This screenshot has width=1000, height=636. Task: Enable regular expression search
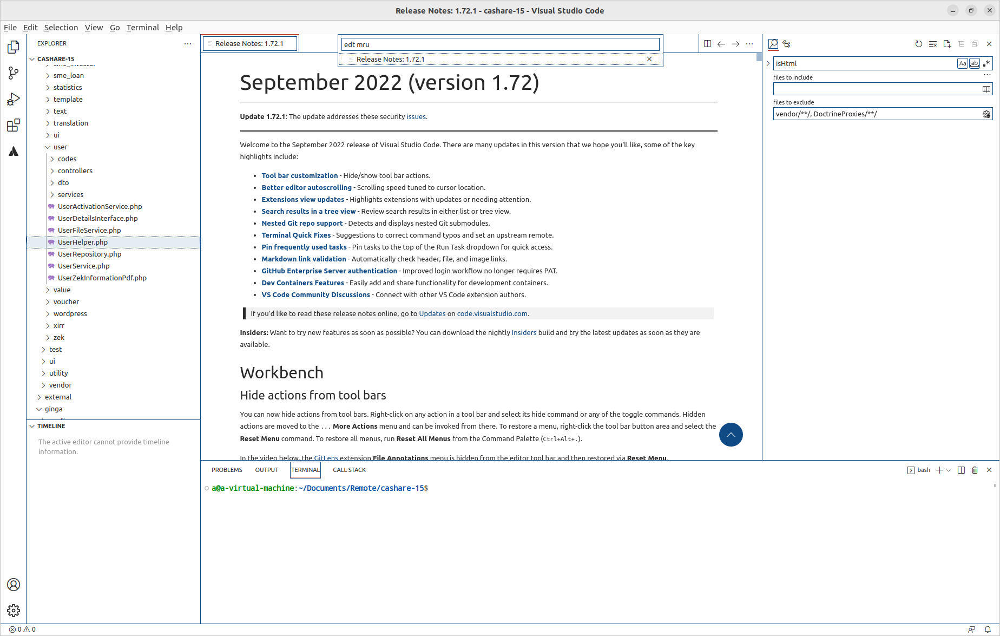coord(986,63)
